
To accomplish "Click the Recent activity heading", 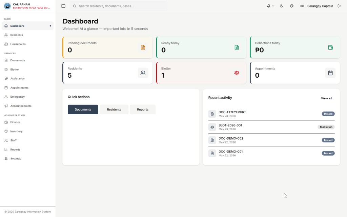I will coord(220,98).
